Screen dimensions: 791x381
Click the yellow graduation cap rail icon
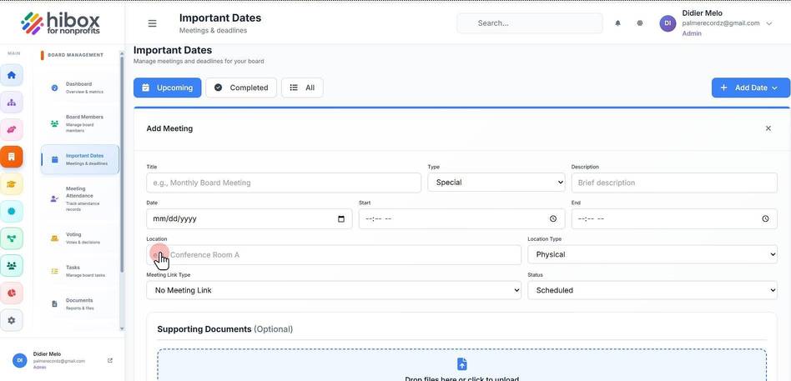pos(12,184)
